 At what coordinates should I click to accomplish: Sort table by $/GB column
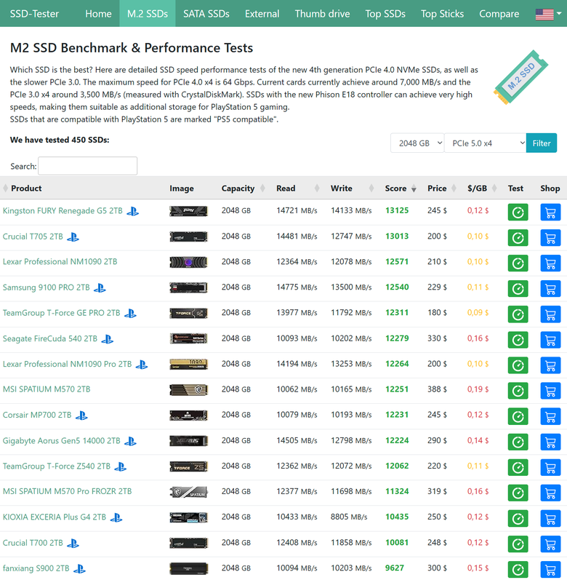tap(481, 188)
